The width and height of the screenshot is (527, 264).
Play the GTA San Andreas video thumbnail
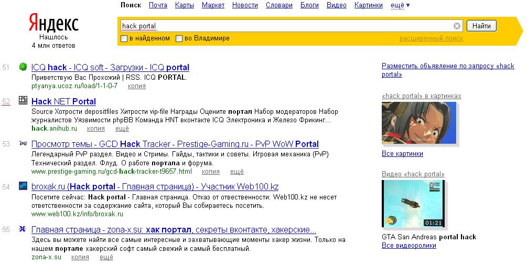point(413,204)
